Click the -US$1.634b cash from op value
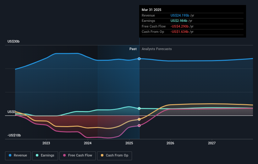 (179, 32)
